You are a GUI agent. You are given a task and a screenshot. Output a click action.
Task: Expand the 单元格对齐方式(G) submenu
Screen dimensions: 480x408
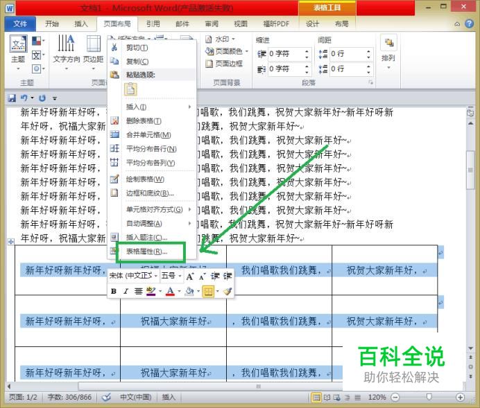tap(159, 210)
